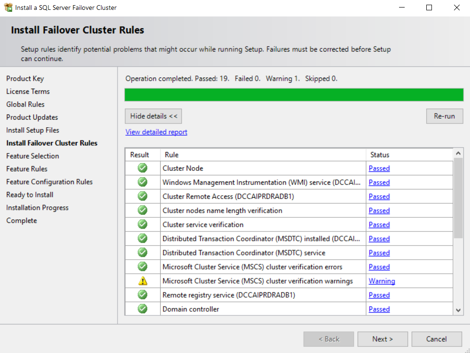Screen dimensions: 470x353
Task: Select 'Distributed Transaction Coordinator (MSDTC) service' text
Action: (x=243, y=253)
